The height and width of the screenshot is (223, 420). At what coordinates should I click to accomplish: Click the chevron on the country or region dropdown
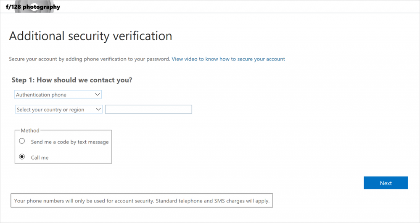(x=98, y=109)
